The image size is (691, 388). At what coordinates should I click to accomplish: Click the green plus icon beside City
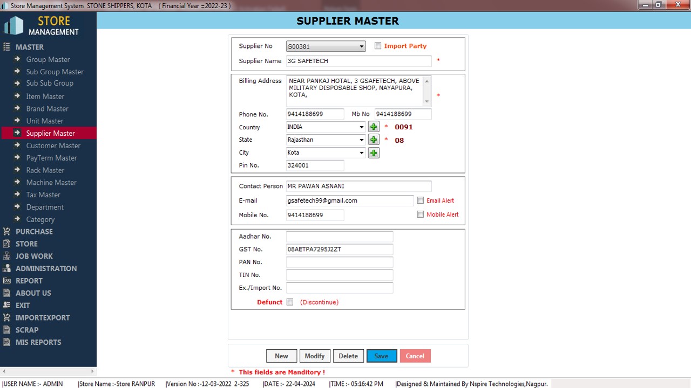(x=374, y=153)
